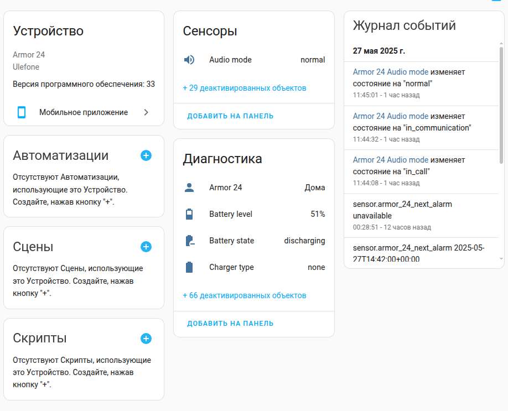
Task: Expand 29 deactivated sensor objects
Action: [244, 88]
